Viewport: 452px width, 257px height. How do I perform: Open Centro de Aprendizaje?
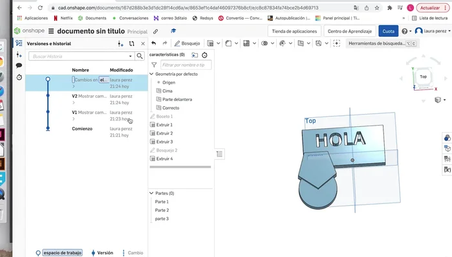(x=350, y=31)
